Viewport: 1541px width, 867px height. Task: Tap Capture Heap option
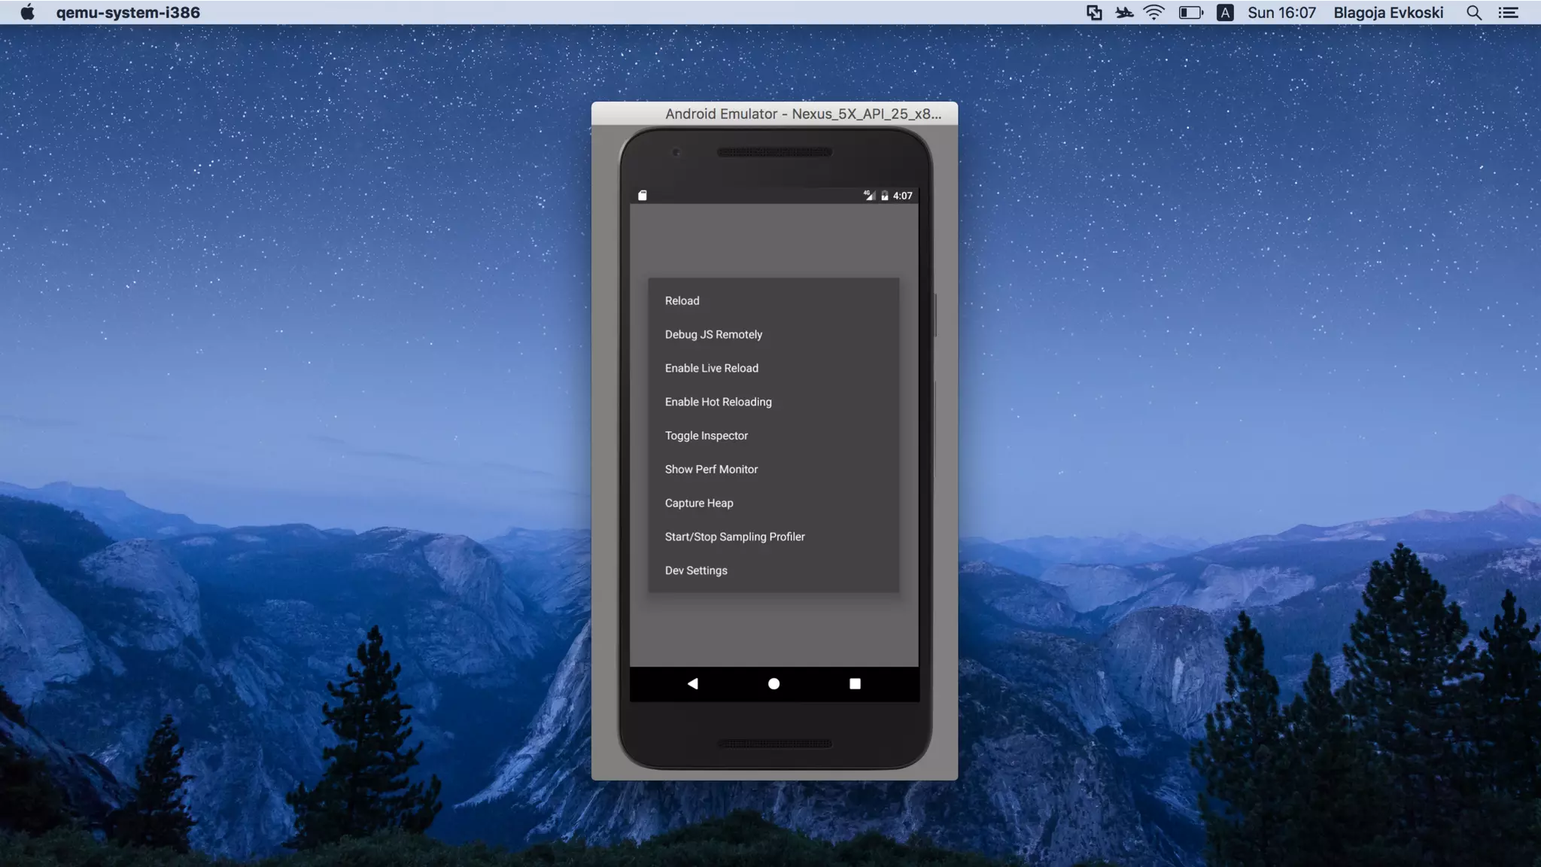click(x=698, y=503)
